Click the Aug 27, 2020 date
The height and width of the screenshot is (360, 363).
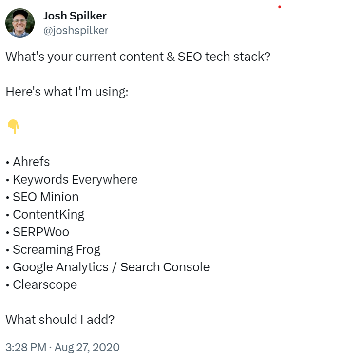click(87, 347)
